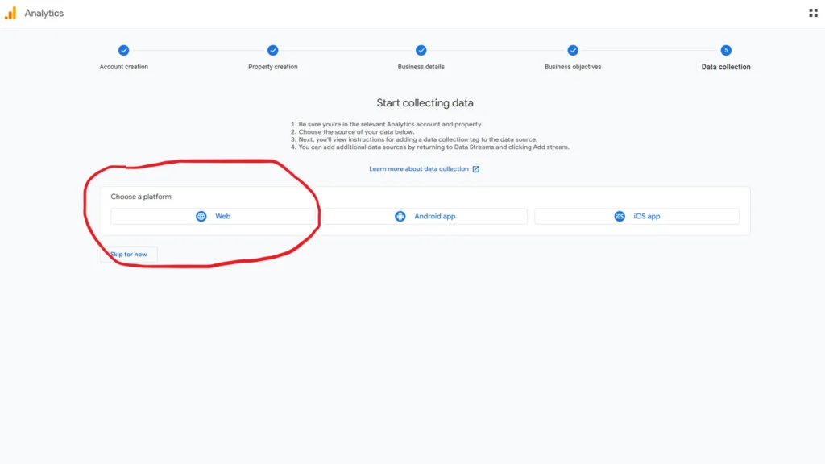
Task: Click the iOS app icon
Action: (x=619, y=216)
